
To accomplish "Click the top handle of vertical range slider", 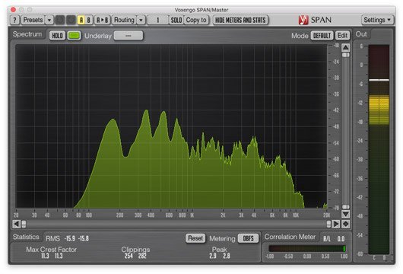I will coord(346,55).
